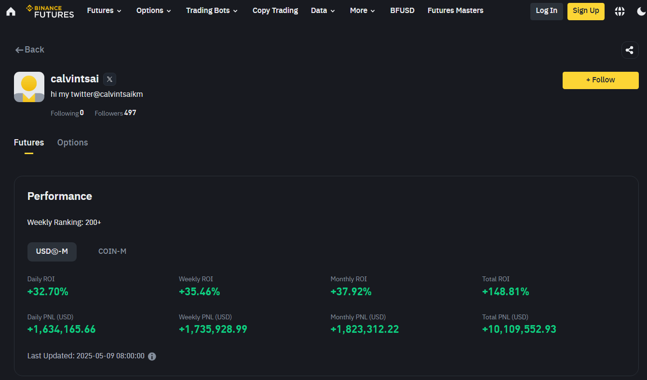View the Followers 497 count
This screenshot has width=647, height=380.
tap(115, 113)
